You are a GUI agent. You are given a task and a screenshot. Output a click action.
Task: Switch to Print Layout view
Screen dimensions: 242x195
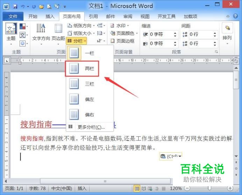[137, 188]
